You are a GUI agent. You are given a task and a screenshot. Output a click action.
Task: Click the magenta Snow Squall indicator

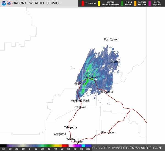(x=150, y=3)
